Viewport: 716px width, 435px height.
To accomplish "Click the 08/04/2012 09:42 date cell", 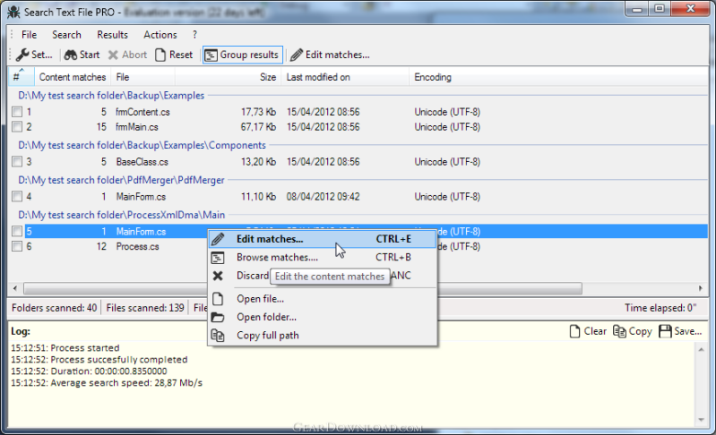I will tap(323, 197).
